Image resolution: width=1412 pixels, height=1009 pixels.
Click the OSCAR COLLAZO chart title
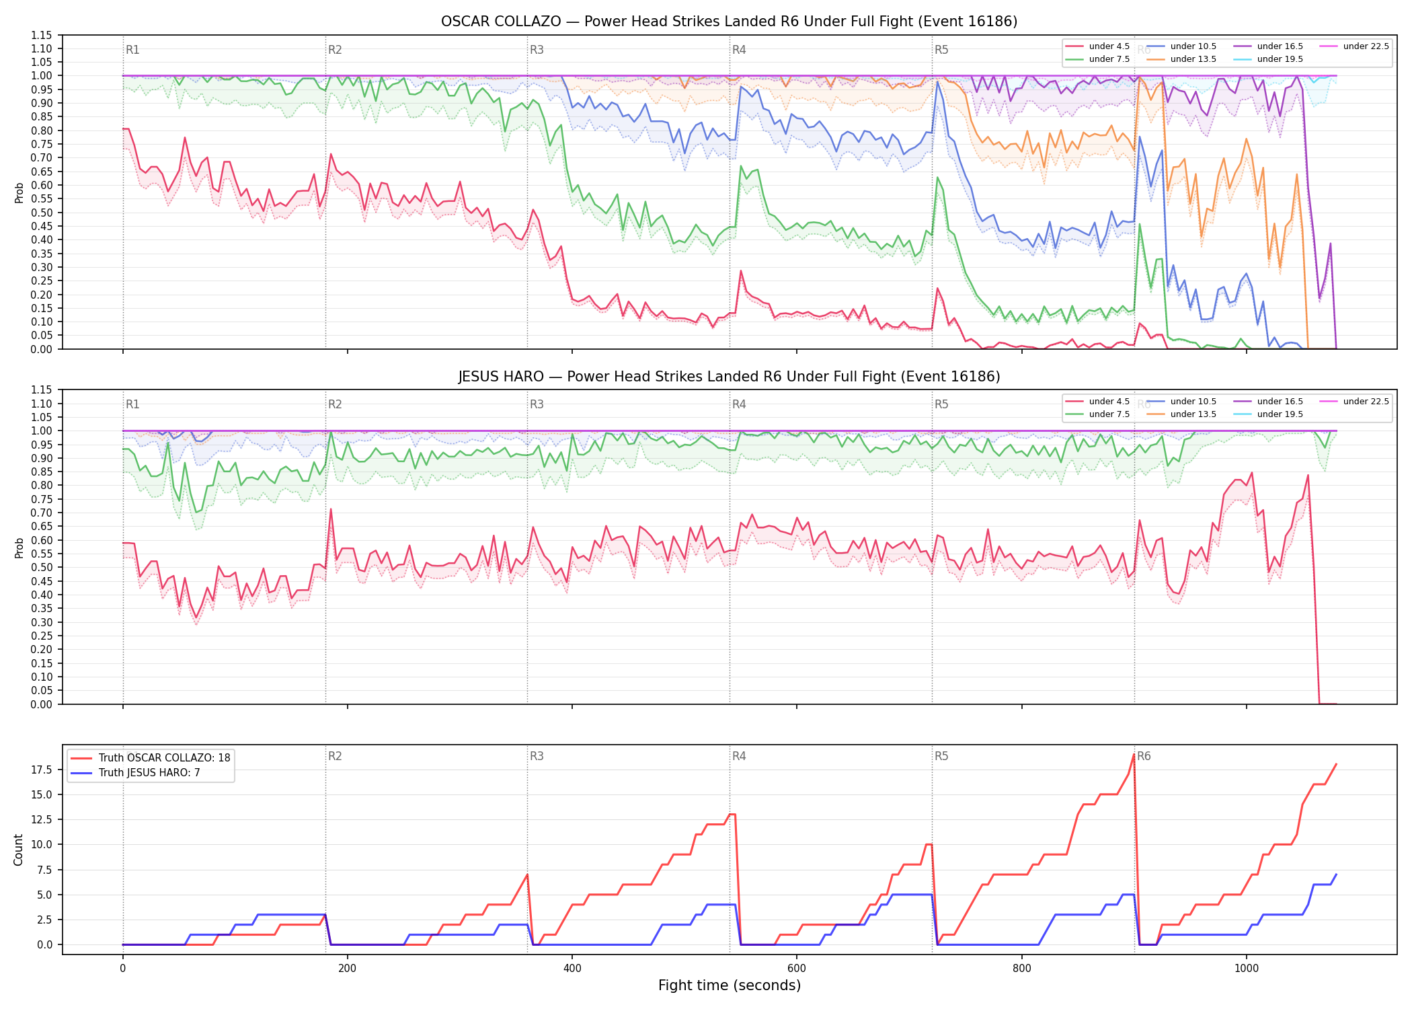click(x=729, y=22)
